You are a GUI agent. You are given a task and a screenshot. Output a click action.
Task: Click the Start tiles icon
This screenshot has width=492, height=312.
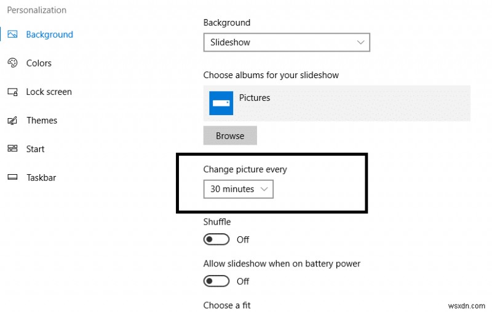12,149
